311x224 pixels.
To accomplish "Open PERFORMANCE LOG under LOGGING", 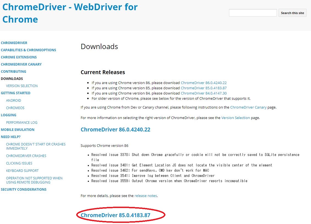I will pyautogui.click(x=21, y=122).
